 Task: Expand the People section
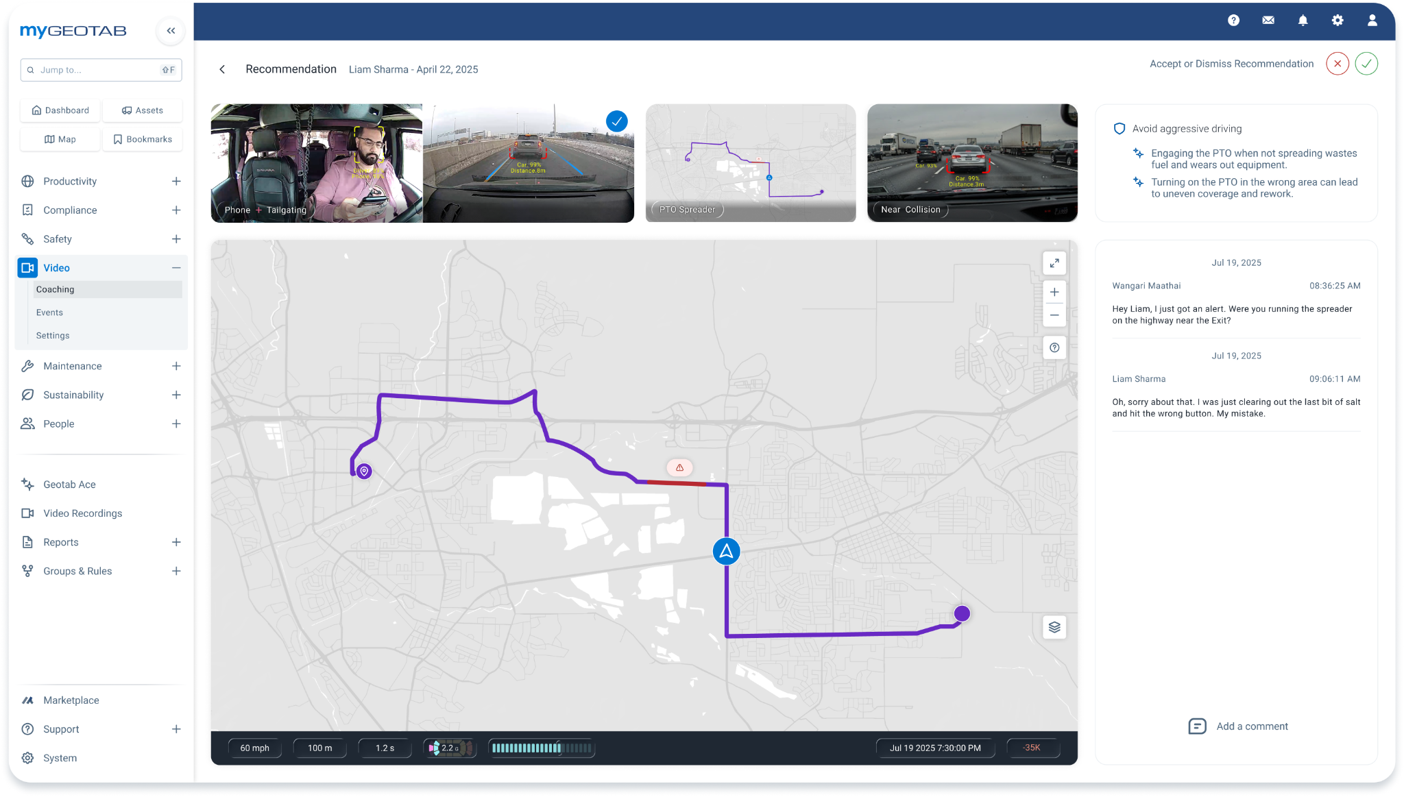point(176,424)
